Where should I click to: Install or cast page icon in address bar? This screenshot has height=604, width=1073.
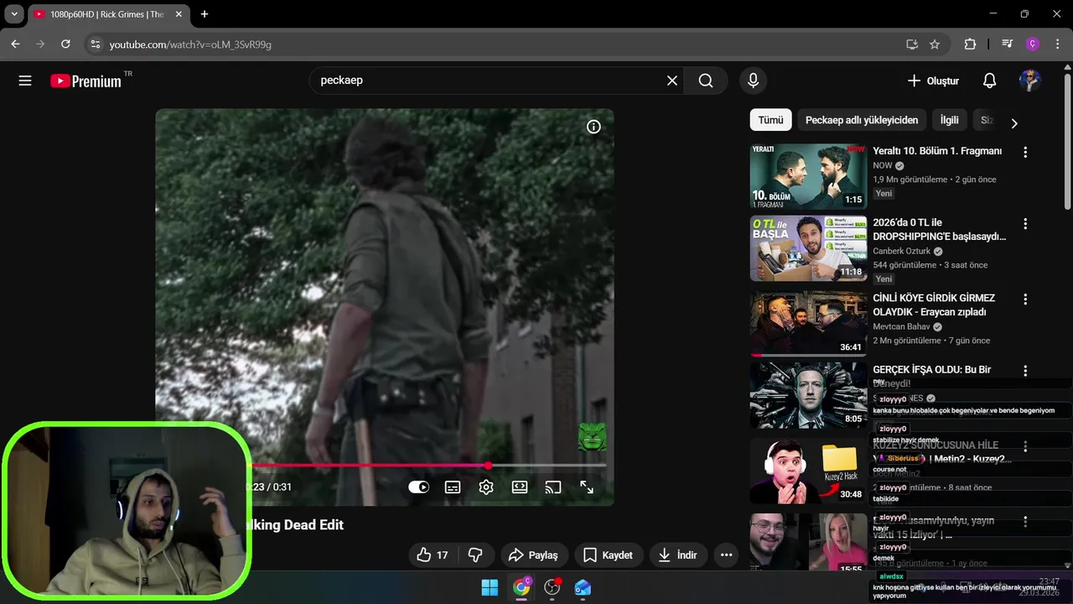click(x=912, y=44)
